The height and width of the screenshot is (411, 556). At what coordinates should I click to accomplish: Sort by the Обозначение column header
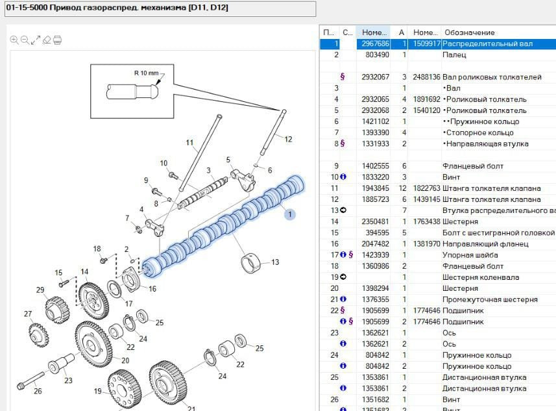click(x=497, y=32)
